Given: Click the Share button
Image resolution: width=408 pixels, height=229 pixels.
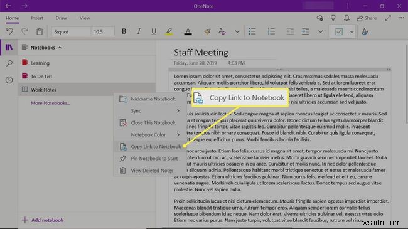Looking at the screenshot, I should point(367,18).
